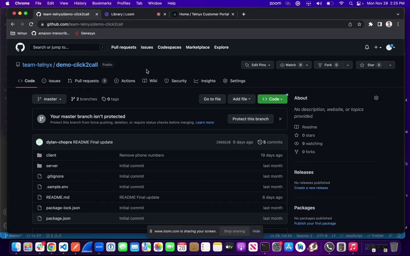Open the Security tab
The height and width of the screenshot is (256, 410).
click(176, 81)
